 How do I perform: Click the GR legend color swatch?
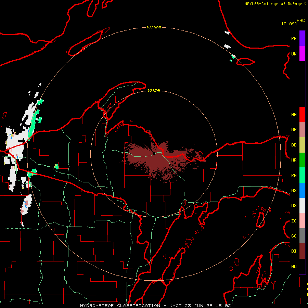point(302,130)
